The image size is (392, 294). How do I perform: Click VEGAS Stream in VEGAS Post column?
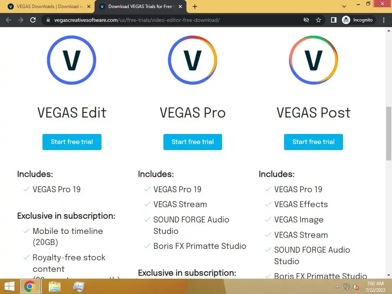tap(301, 235)
